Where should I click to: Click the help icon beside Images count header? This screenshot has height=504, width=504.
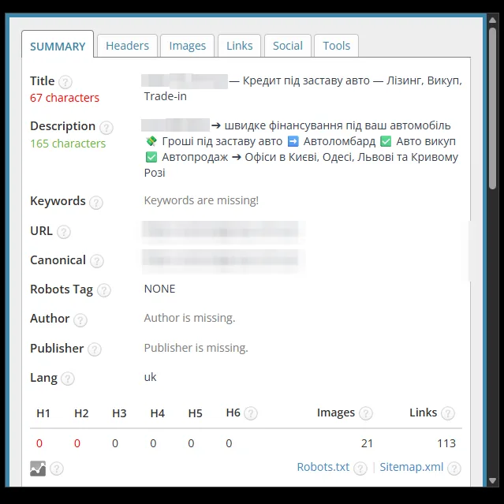point(365,413)
